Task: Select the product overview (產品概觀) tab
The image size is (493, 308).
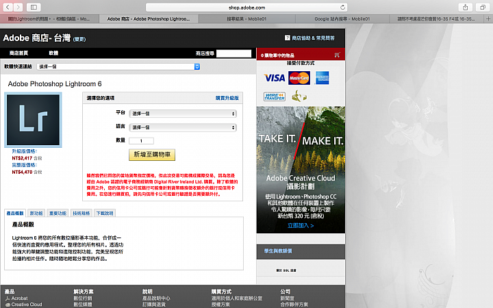Action: 15,214
